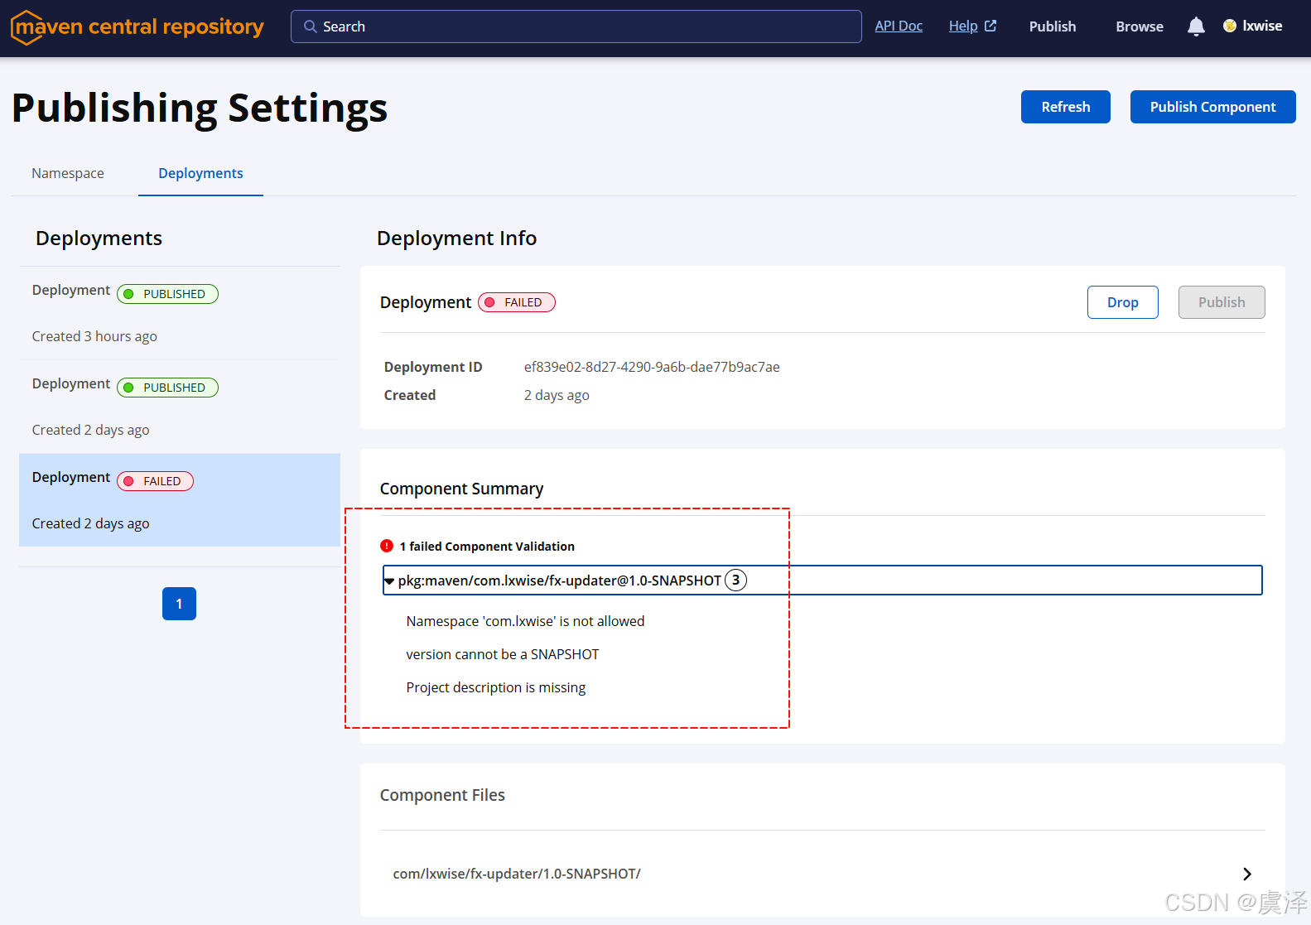Select the failed deployment in the list
This screenshot has height=925, width=1311.
[180, 500]
